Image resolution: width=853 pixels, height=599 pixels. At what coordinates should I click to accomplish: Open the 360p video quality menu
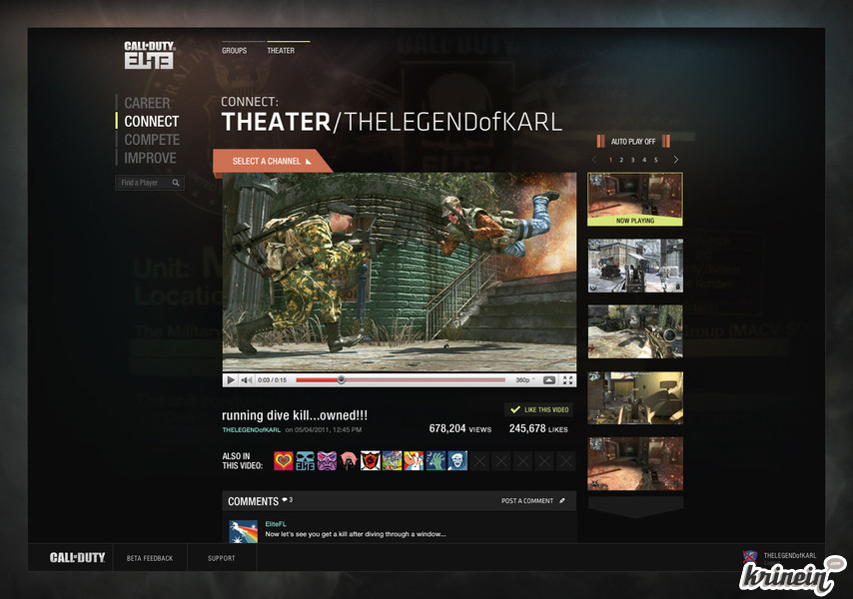click(524, 380)
